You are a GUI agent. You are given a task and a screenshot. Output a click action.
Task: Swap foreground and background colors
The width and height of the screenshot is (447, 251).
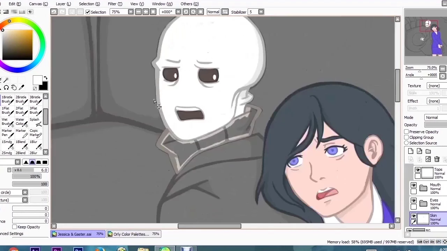click(45, 78)
